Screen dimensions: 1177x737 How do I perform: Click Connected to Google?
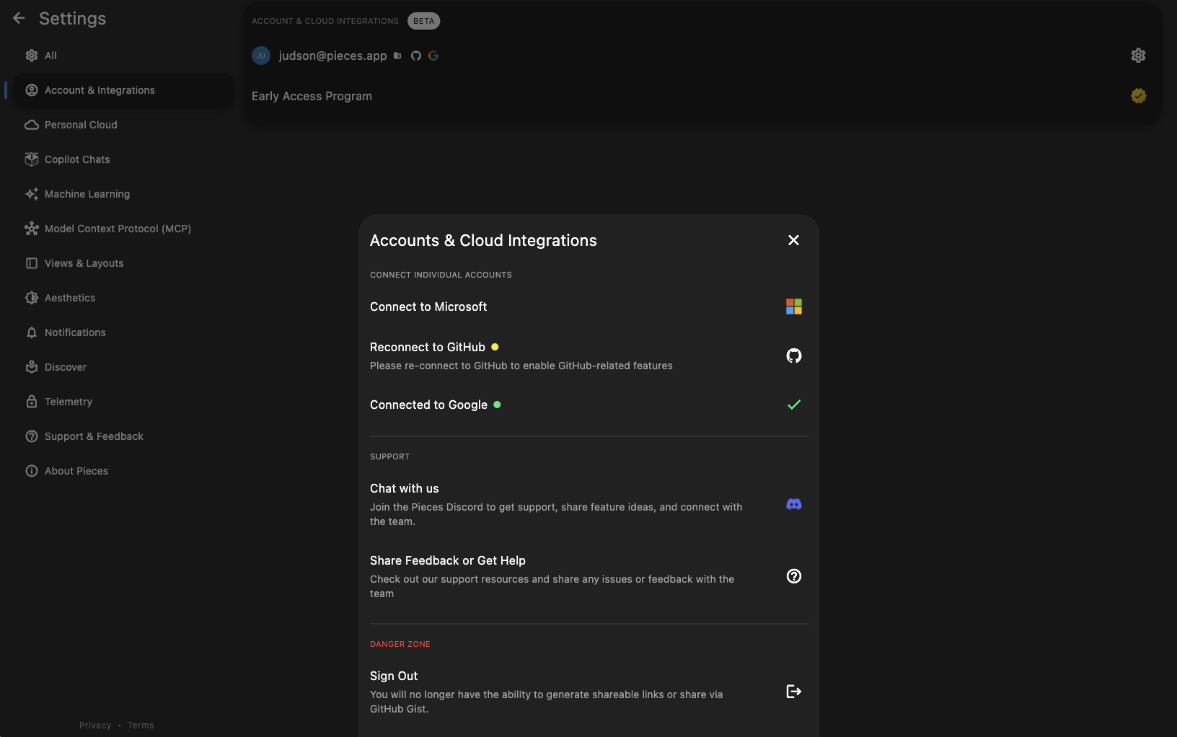[588, 405]
